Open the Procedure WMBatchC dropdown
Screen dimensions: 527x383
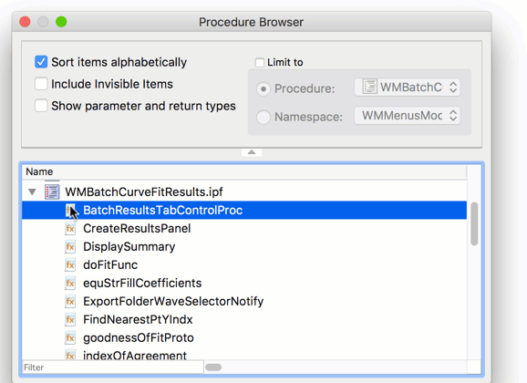(x=408, y=88)
